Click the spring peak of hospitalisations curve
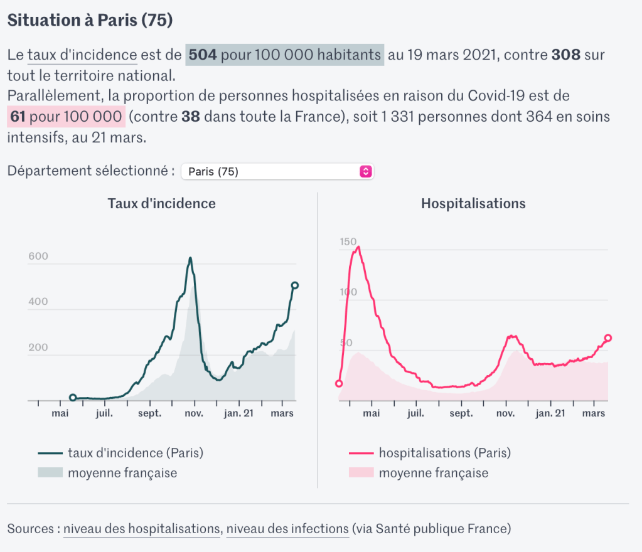Screen dimensions: 642x552 click(x=358, y=247)
